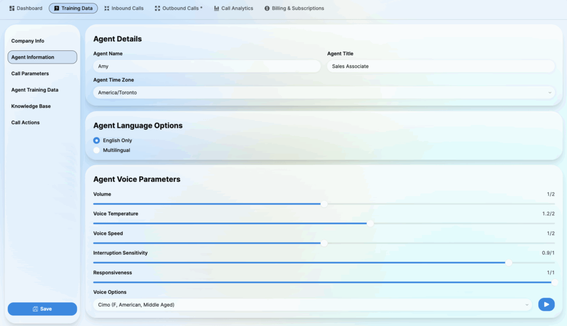The height and width of the screenshot is (326, 567).
Task: Open the Company Info section
Action: (x=28, y=41)
